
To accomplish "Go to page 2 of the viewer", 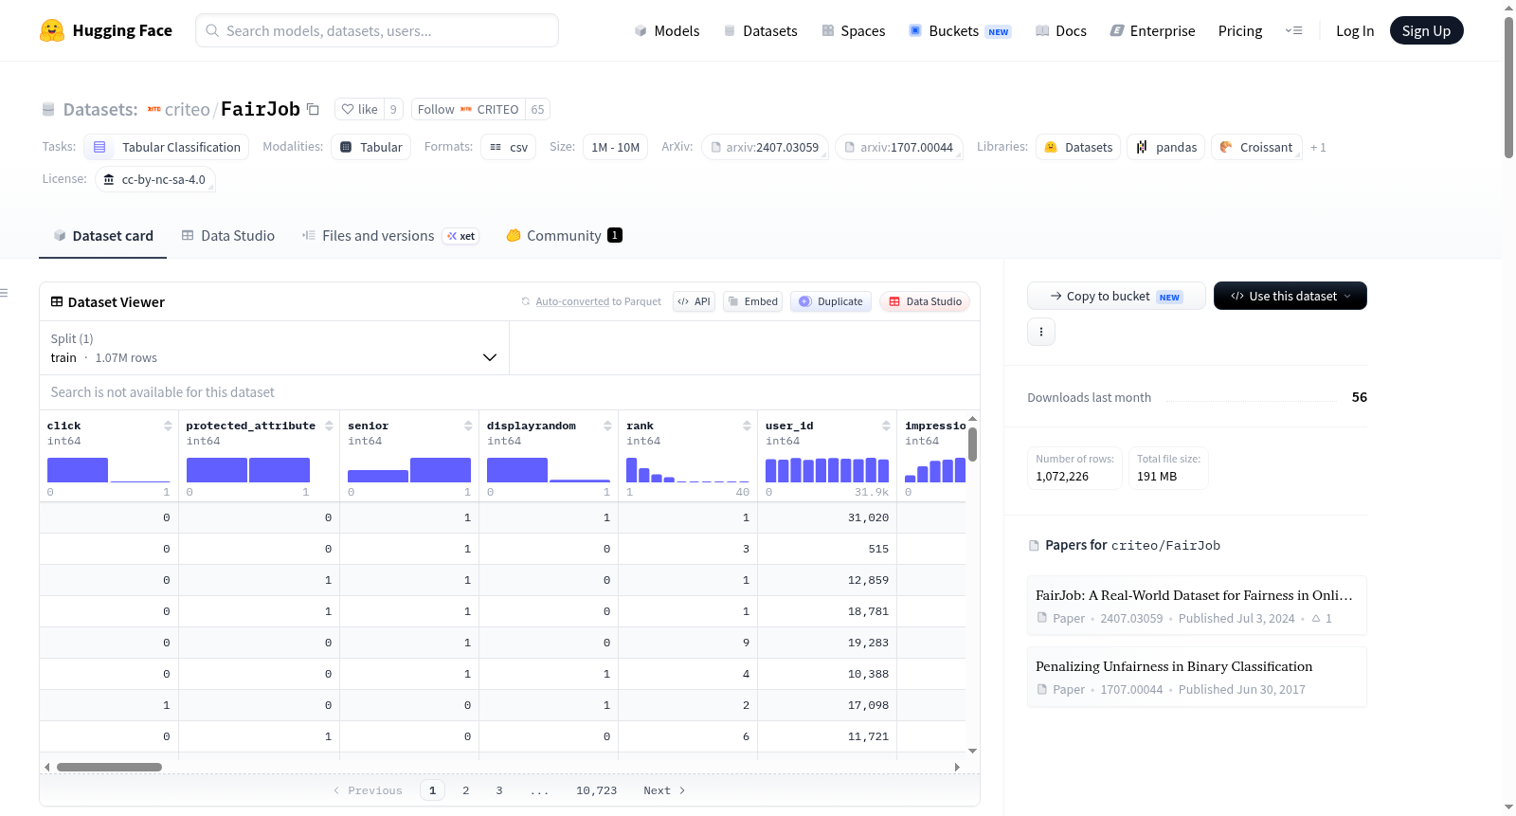I will coord(466,790).
